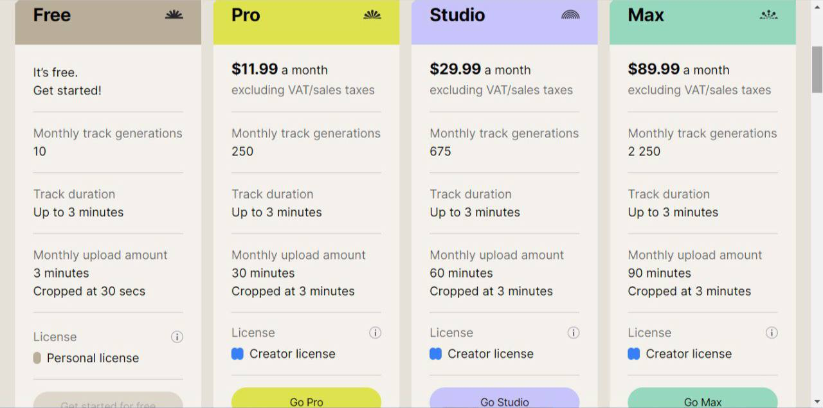Screen dimensions: 823x408
Task: Click the blue Creator license badge under Pro
Action: point(237,354)
